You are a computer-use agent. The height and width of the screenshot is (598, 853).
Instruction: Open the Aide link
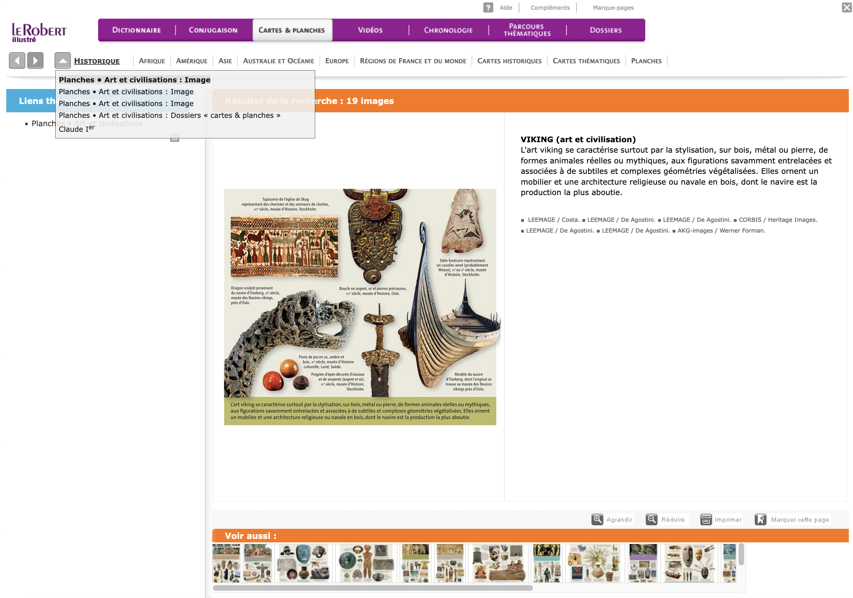click(x=505, y=7)
